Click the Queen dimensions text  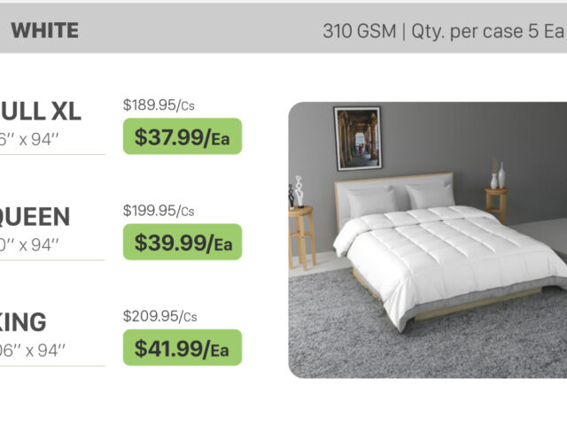pyautogui.click(x=30, y=244)
